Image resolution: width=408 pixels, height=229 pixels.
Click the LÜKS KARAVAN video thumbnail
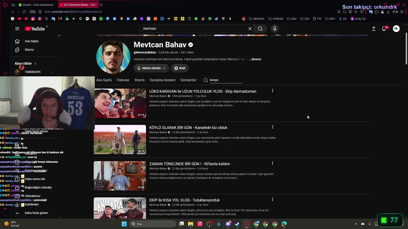coord(120,103)
